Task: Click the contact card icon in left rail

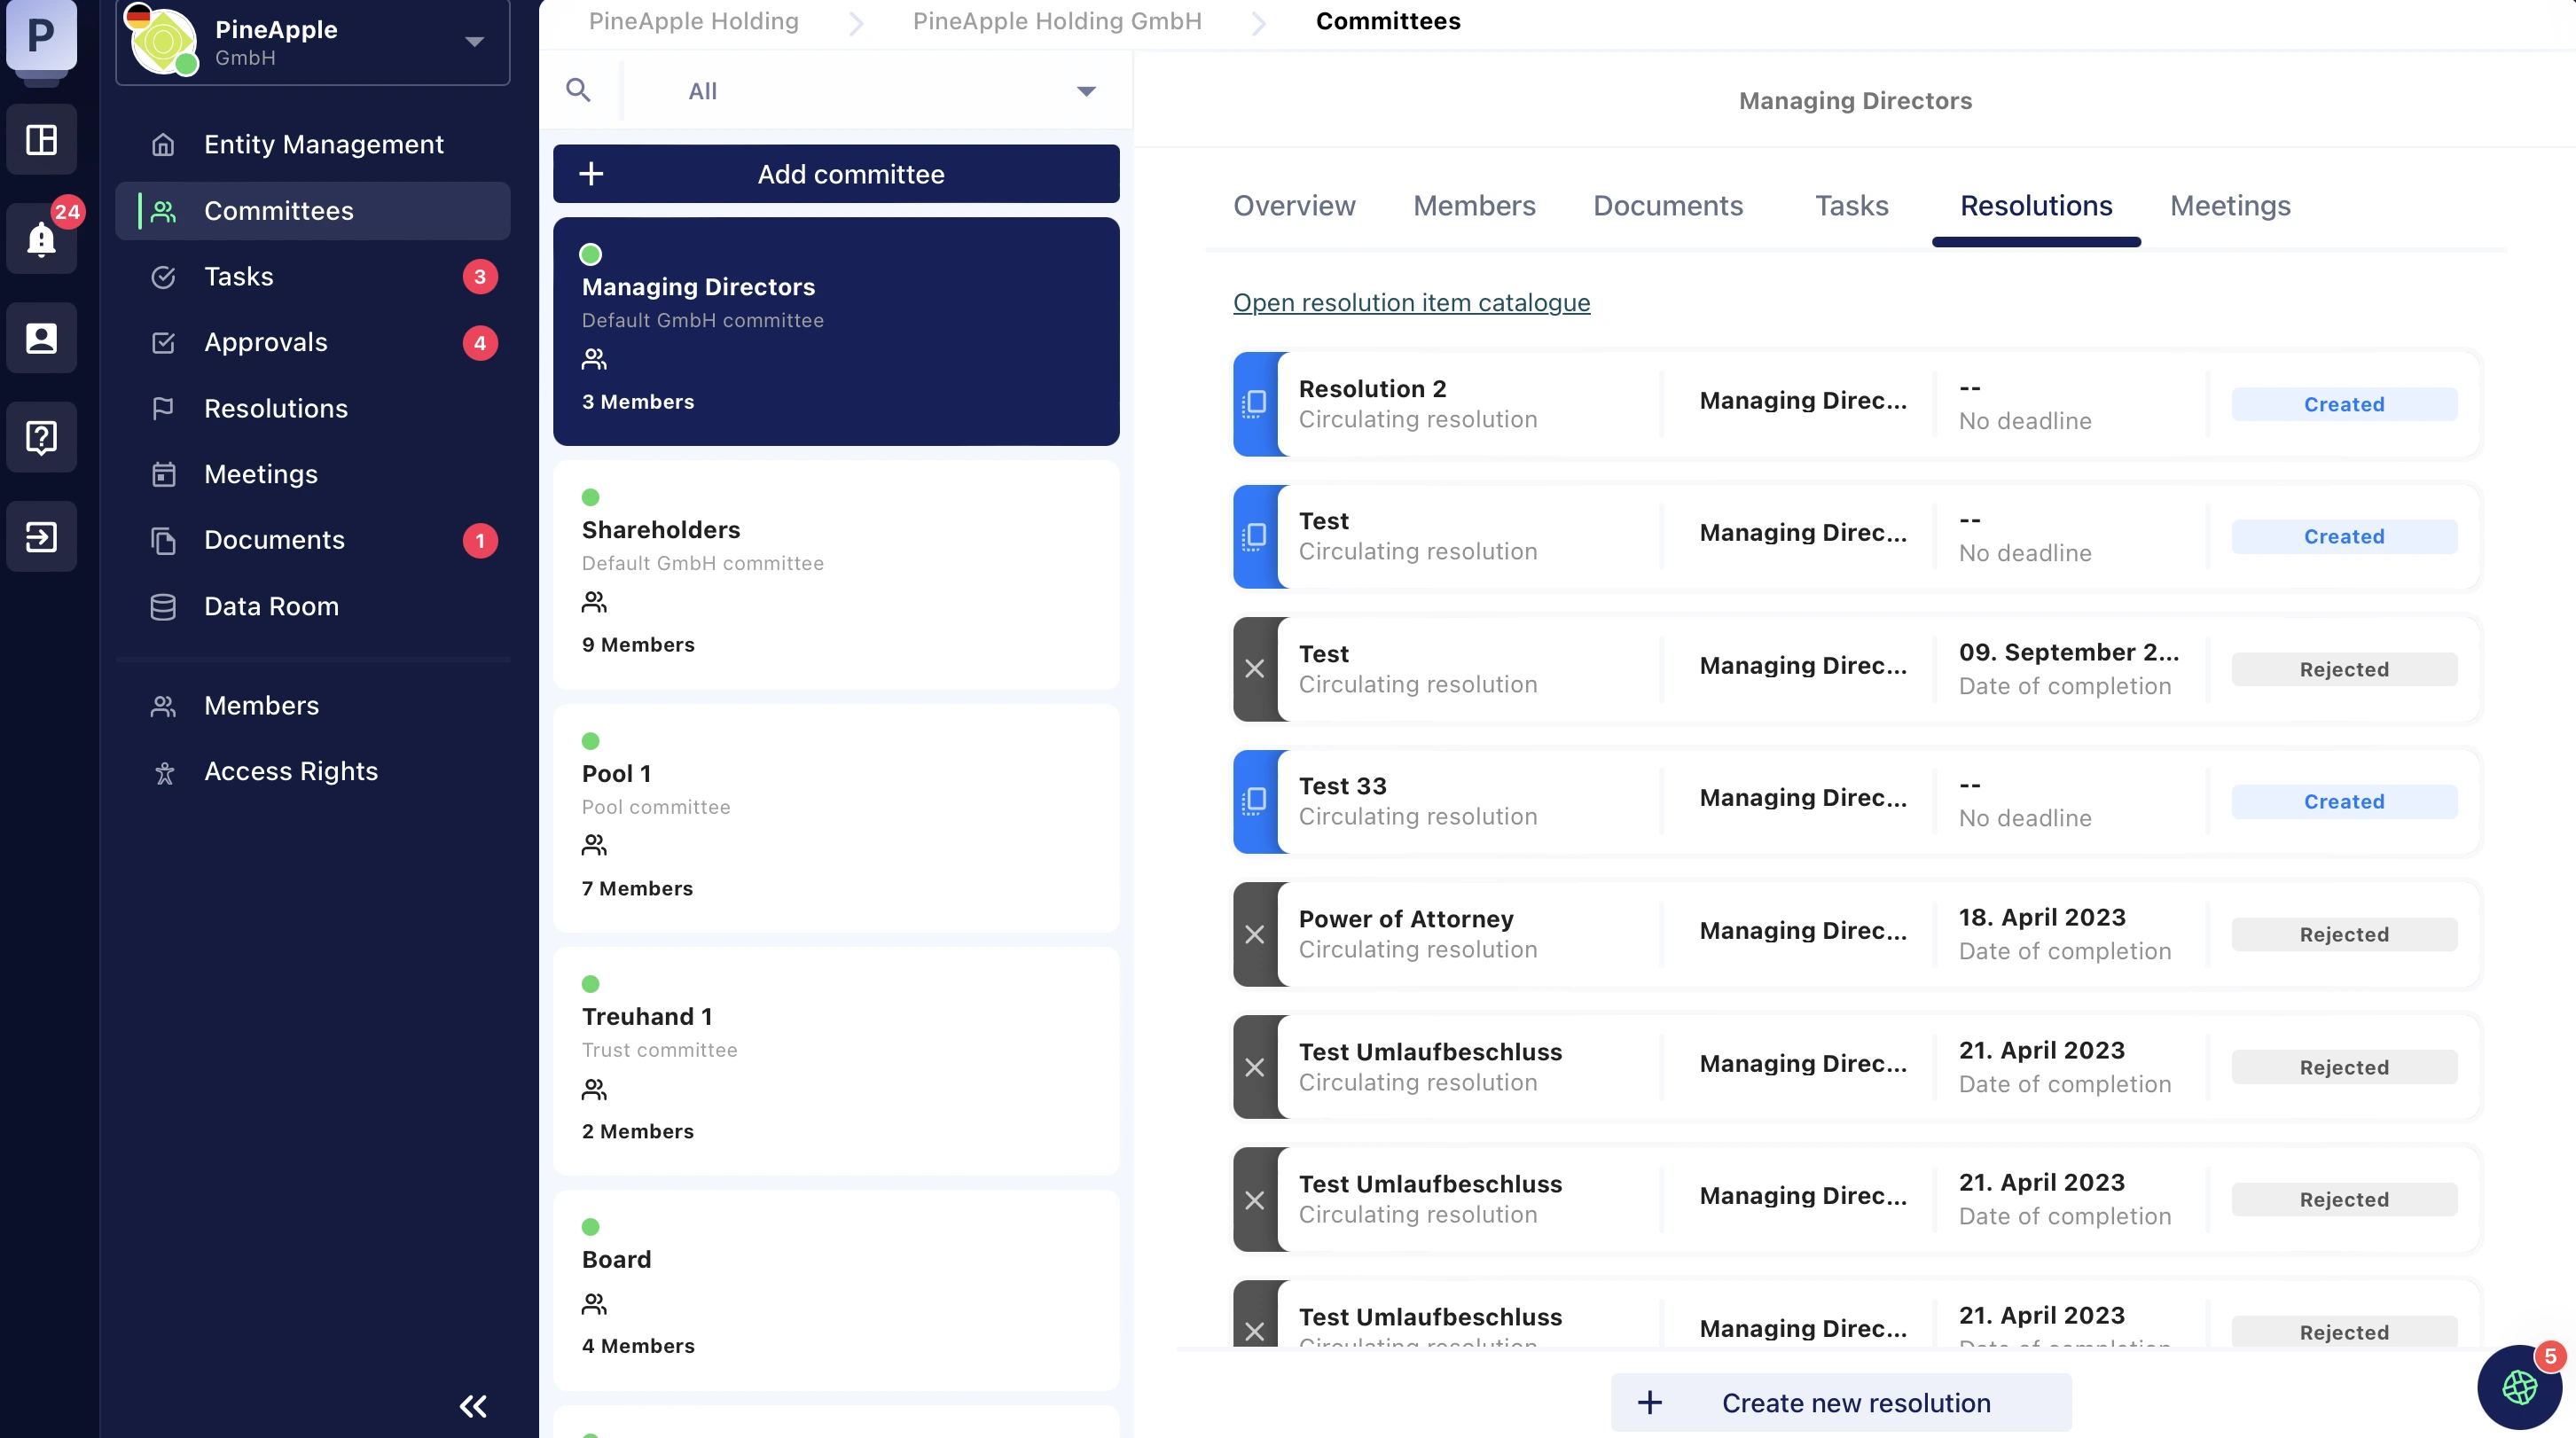Action: point(41,338)
